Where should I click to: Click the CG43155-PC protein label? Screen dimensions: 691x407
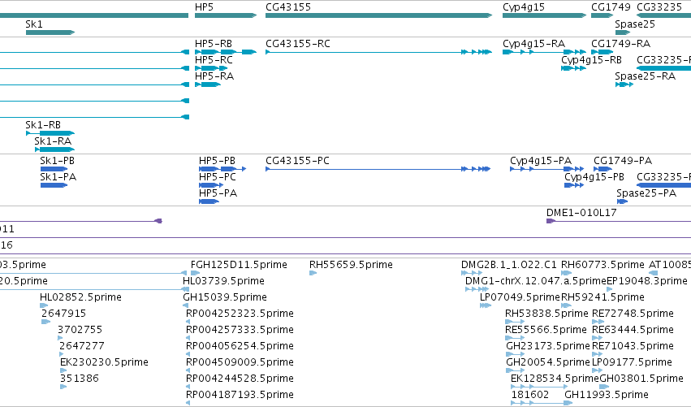(x=297, y=161)
